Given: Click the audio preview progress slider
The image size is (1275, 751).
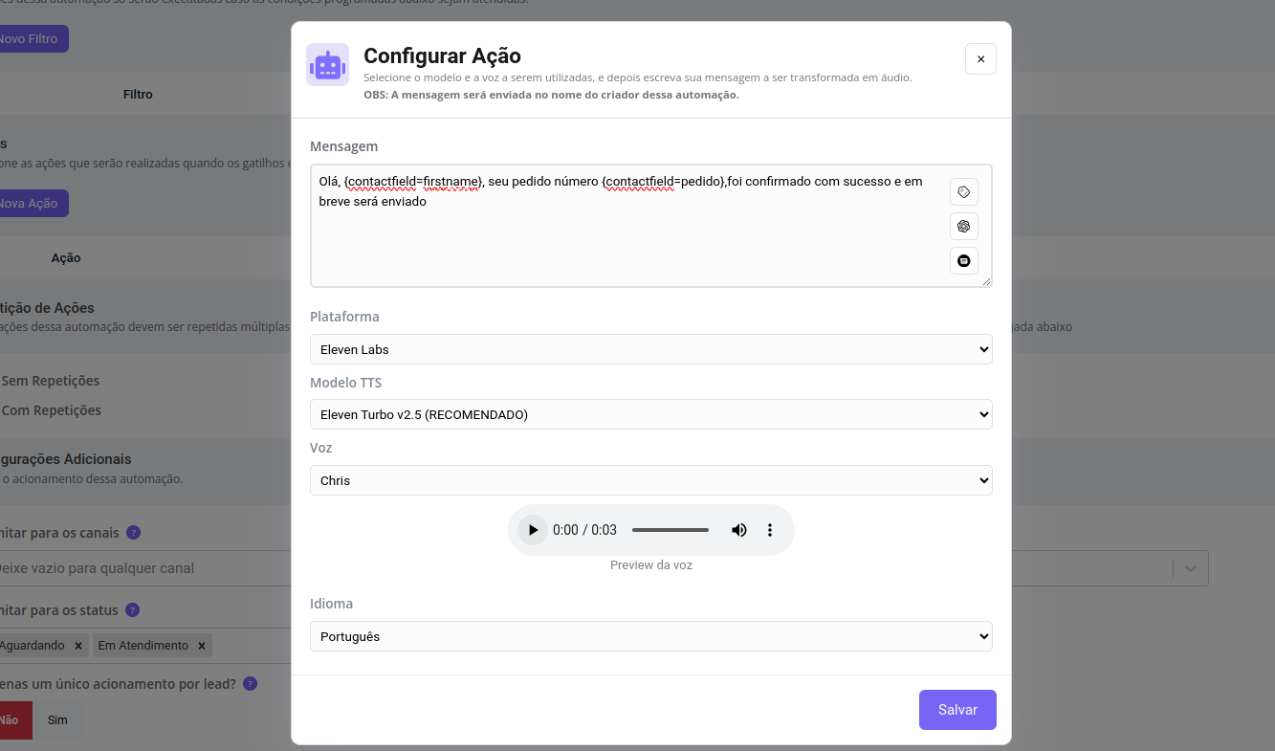Looking at the screenshot, I should (x=670, y=530).
